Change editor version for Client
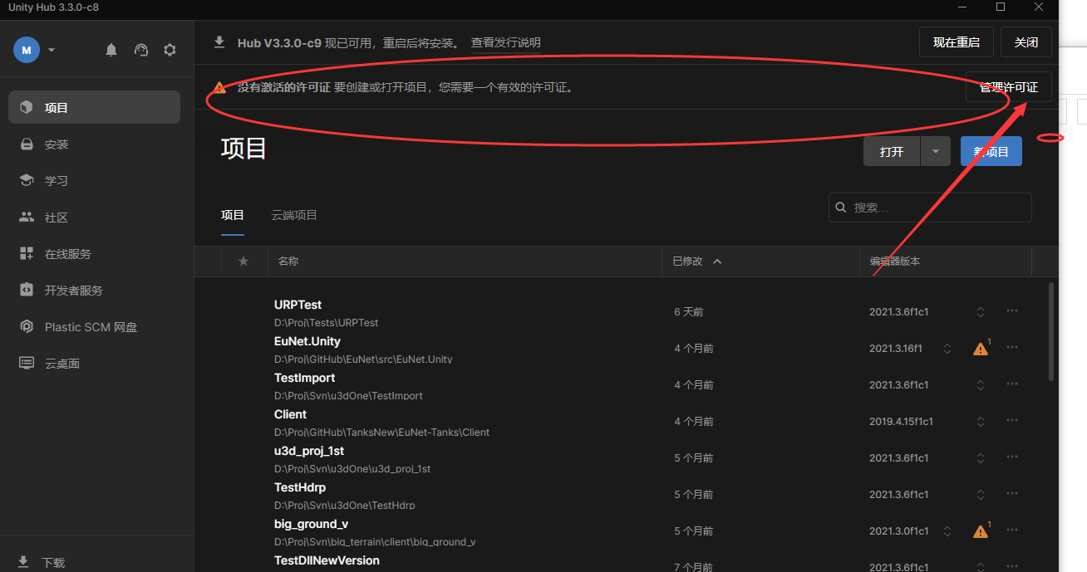Image resolution: width=1087 pixels, height=572 pixels. [x=981, y=422]
